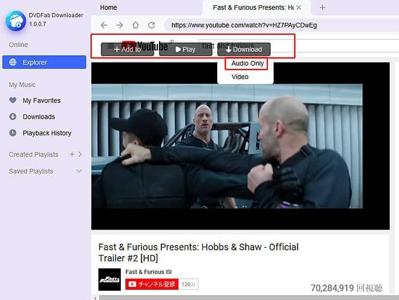The height and width of the screenshot is (300, 399).
Task: Click the Fast & Furious channel avatar
Action: 109,280
